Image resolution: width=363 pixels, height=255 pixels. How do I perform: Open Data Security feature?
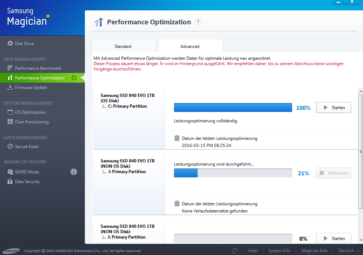[27, 182]
